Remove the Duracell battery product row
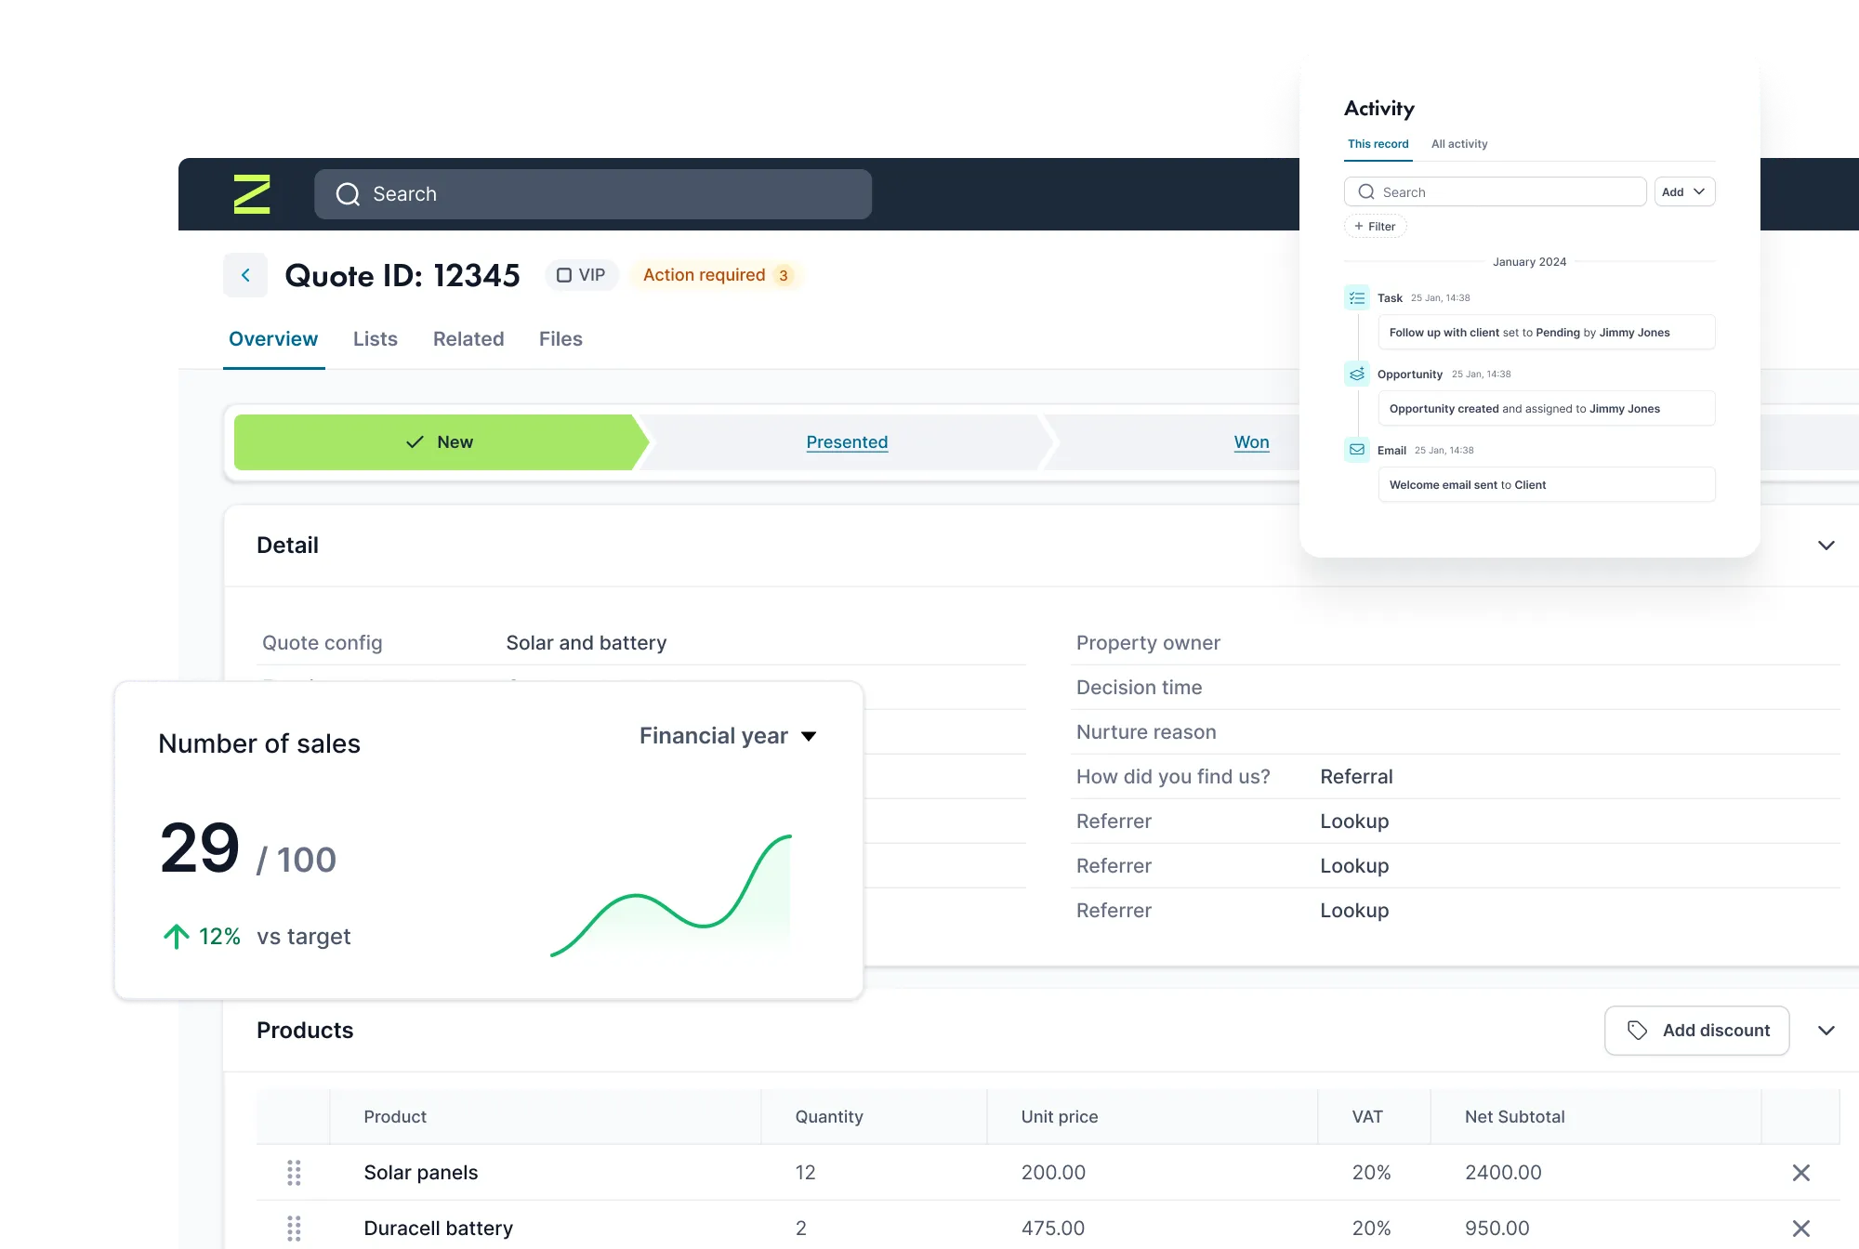The width and height of the screenshot is (1859, 1249). [1800, 1229]
